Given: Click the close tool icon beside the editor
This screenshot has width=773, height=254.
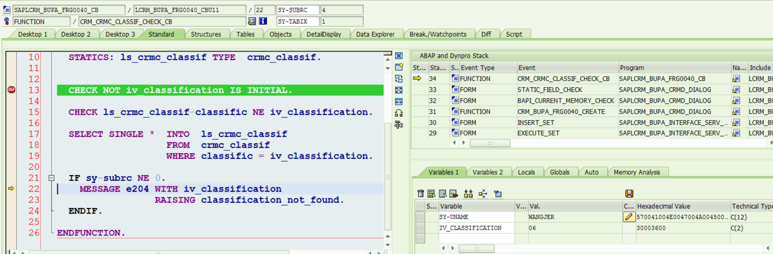Looking at the screenshot, I should pyautogui.click(x=399, y=56).
